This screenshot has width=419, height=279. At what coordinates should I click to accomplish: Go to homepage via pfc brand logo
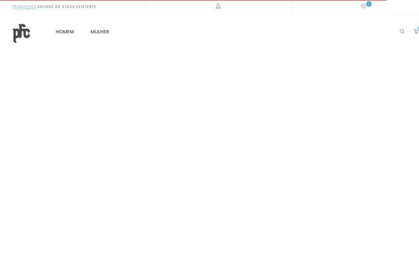[x=22, y=33]
